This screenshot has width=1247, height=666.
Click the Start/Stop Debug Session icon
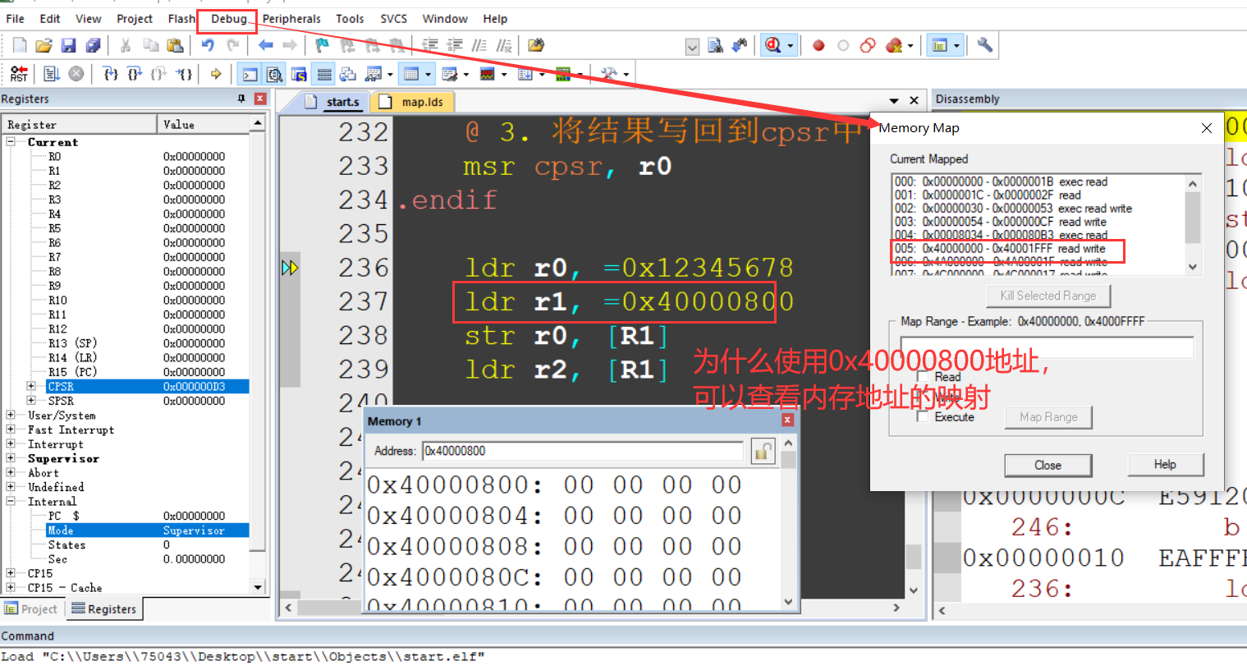coord(772,46)
